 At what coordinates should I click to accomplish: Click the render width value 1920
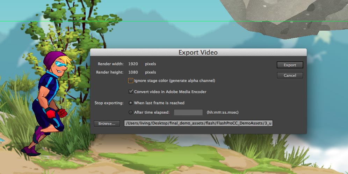pyautogui.click(x=133, y=64)
